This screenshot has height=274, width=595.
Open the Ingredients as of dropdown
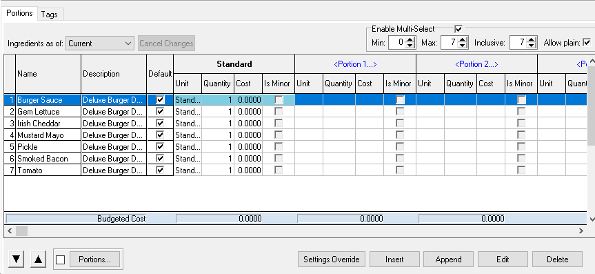100,43
